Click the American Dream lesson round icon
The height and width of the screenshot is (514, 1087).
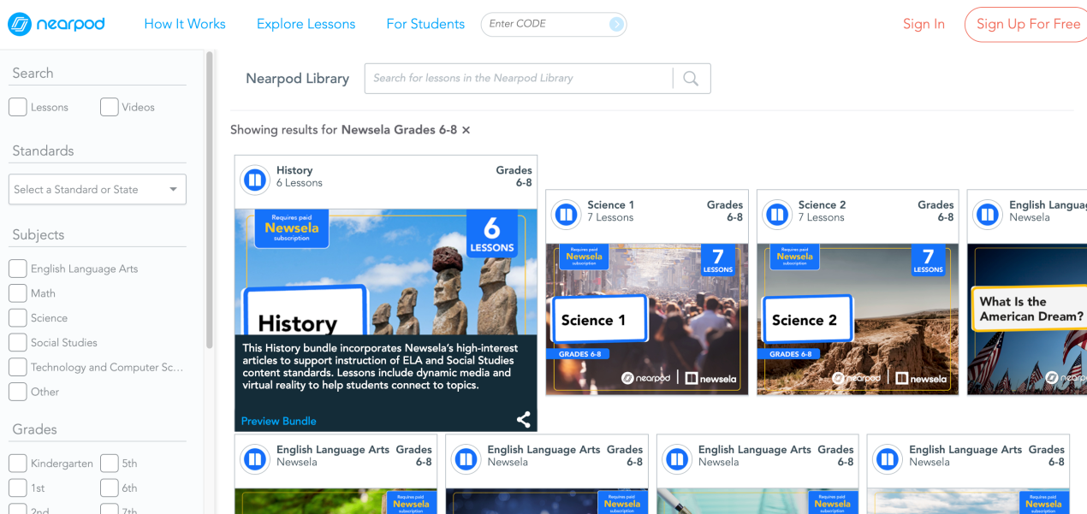pyautogui.click(x=987, y=214)
